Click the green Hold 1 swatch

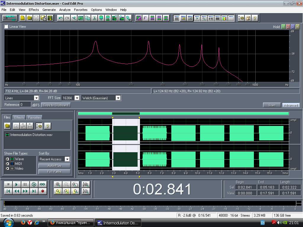[x=283, y=27]
